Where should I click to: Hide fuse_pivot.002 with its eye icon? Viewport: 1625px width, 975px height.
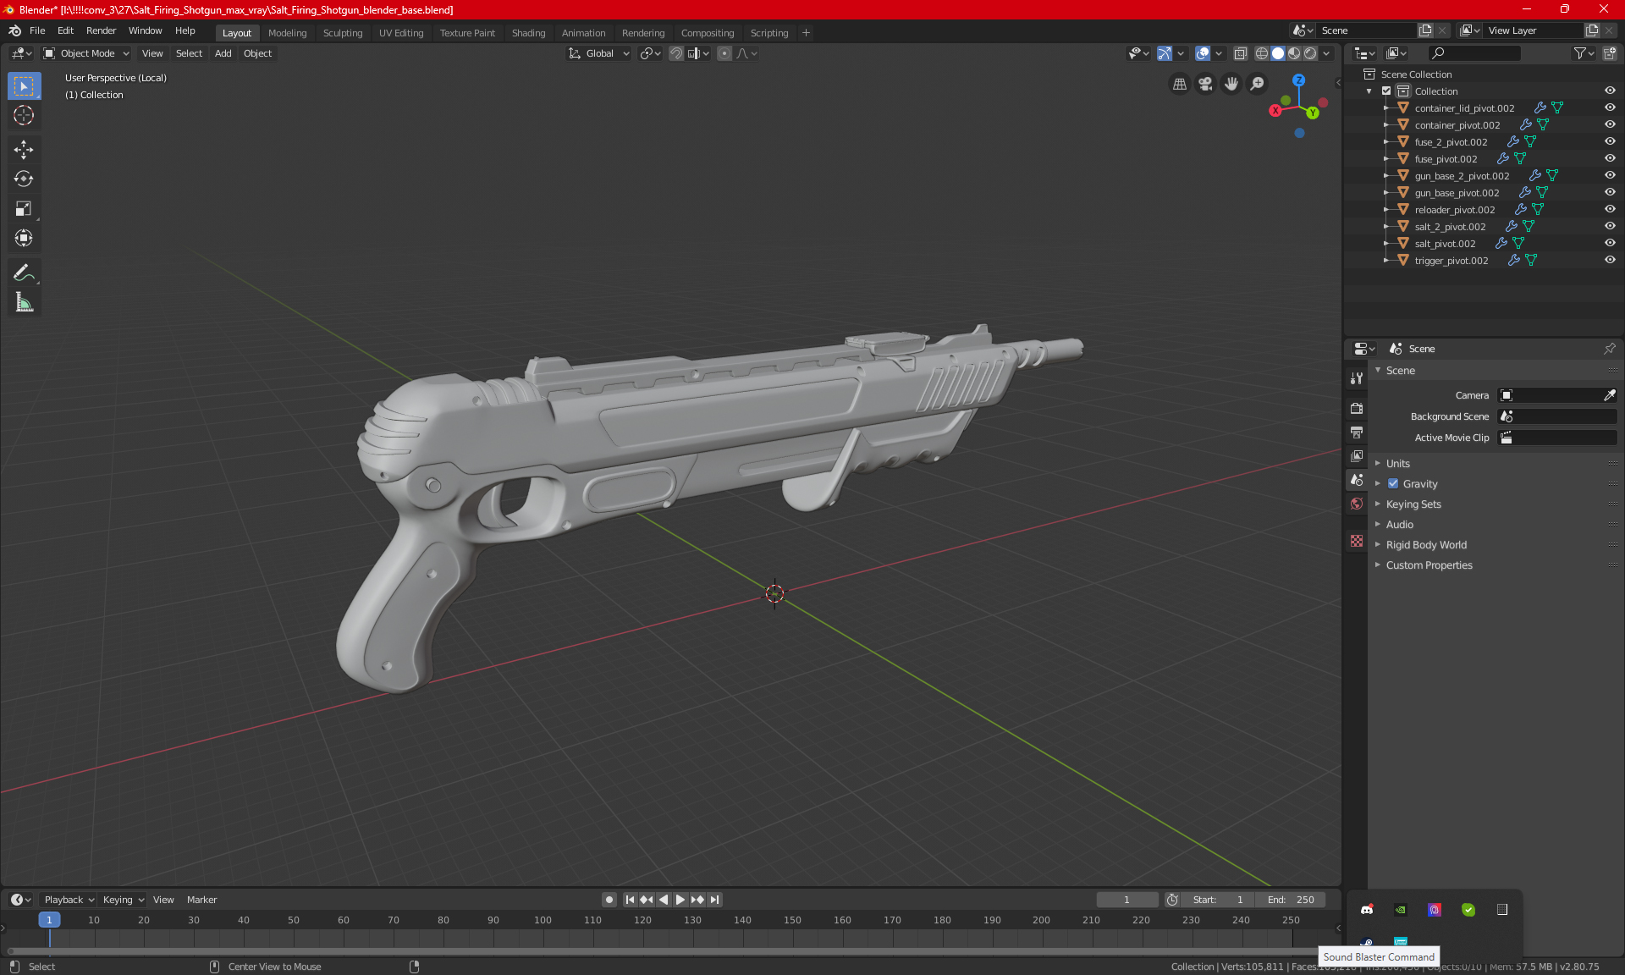coord(1610,158)
